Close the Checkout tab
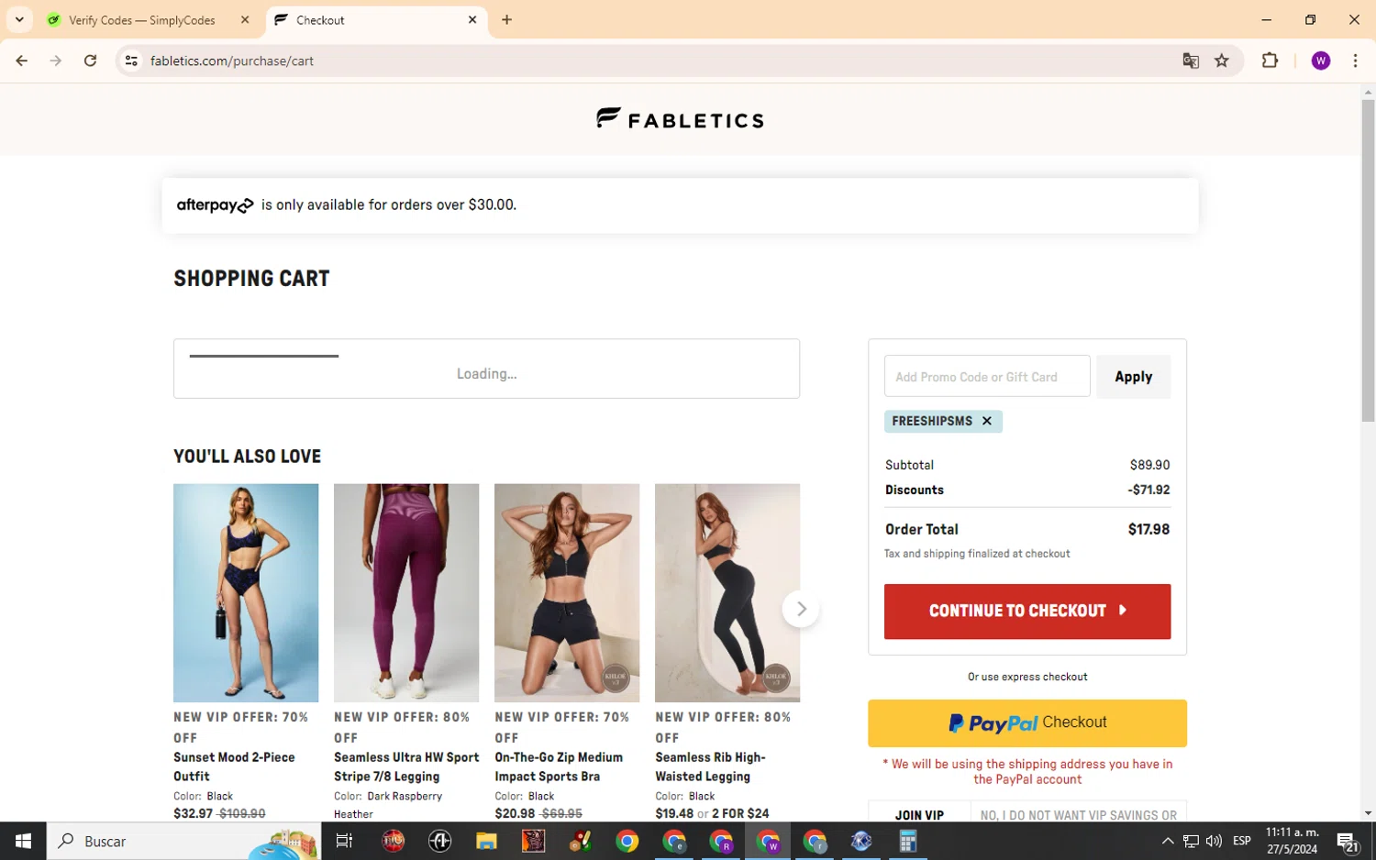The width and height of the screenshot is (1376, 860). (x=472, y=19)
